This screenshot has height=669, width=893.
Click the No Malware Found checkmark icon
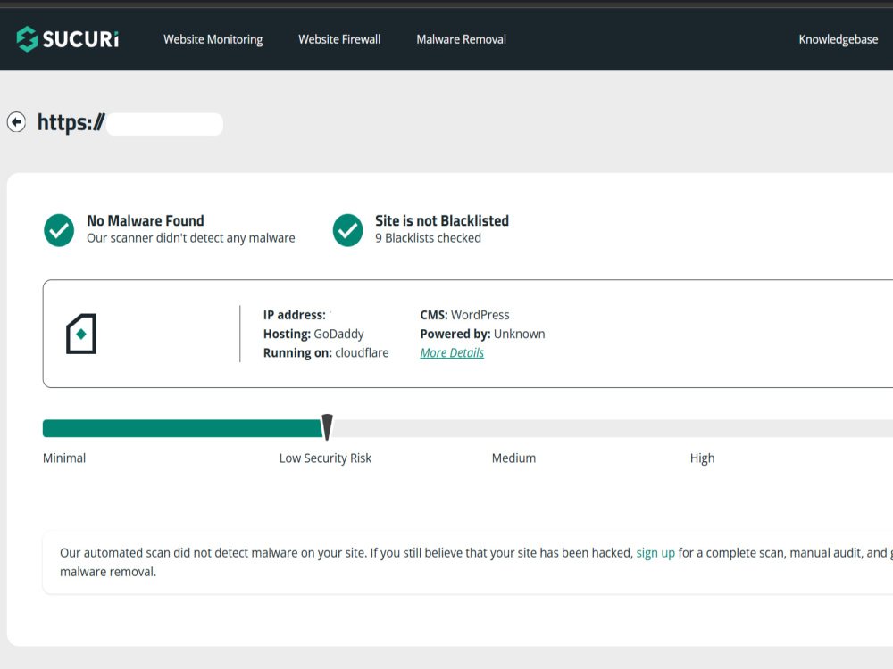(59, 230)
